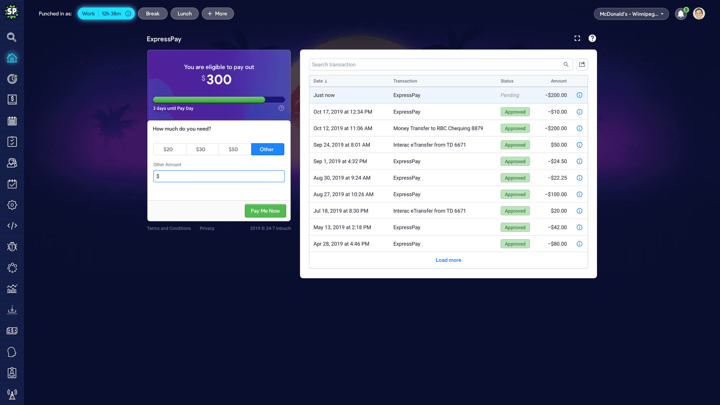720x405 pixels.
Task: Open the notifications bell icon
Action: coord(681,14)
